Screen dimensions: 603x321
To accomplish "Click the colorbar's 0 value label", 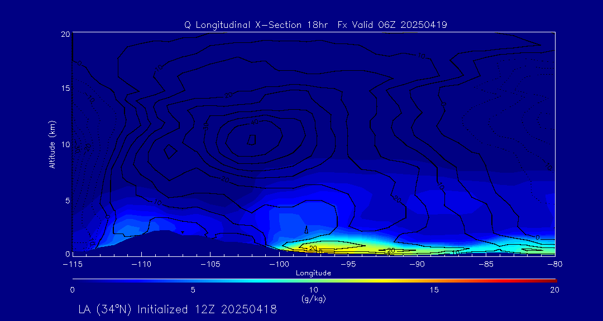I will coord(73,290).
